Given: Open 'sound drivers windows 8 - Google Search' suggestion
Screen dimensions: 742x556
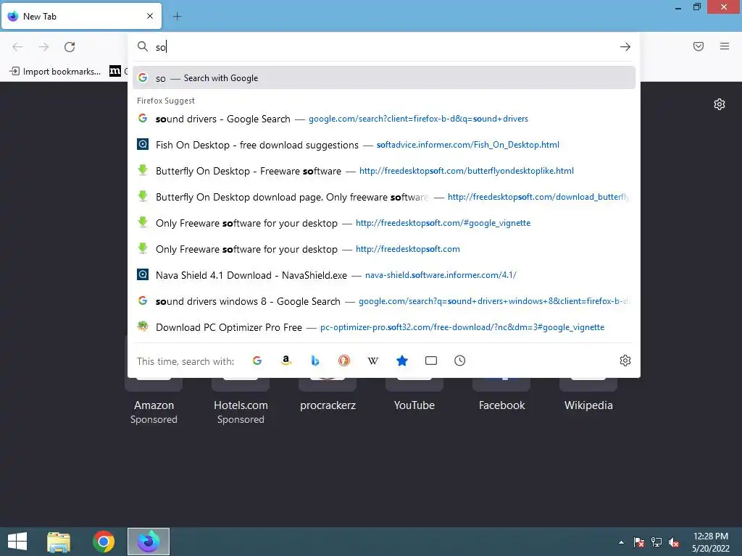Looking at the screenshot, I should (x=384, y=301).
